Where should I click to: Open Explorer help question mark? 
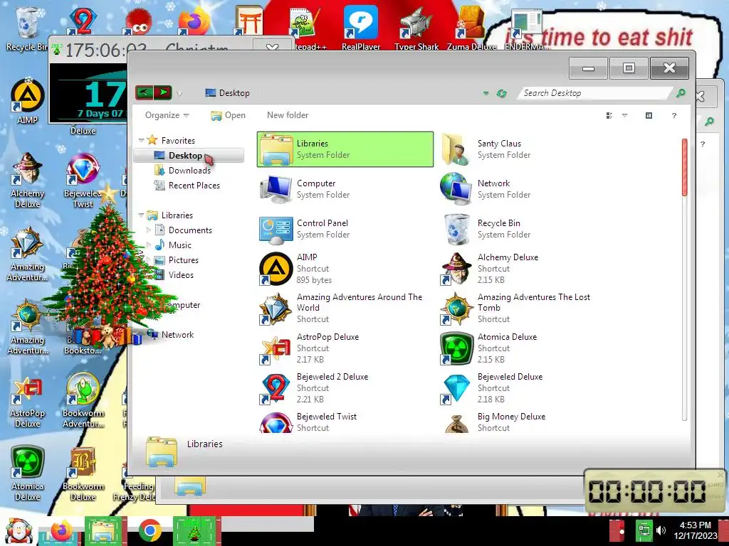coord(674,115)
